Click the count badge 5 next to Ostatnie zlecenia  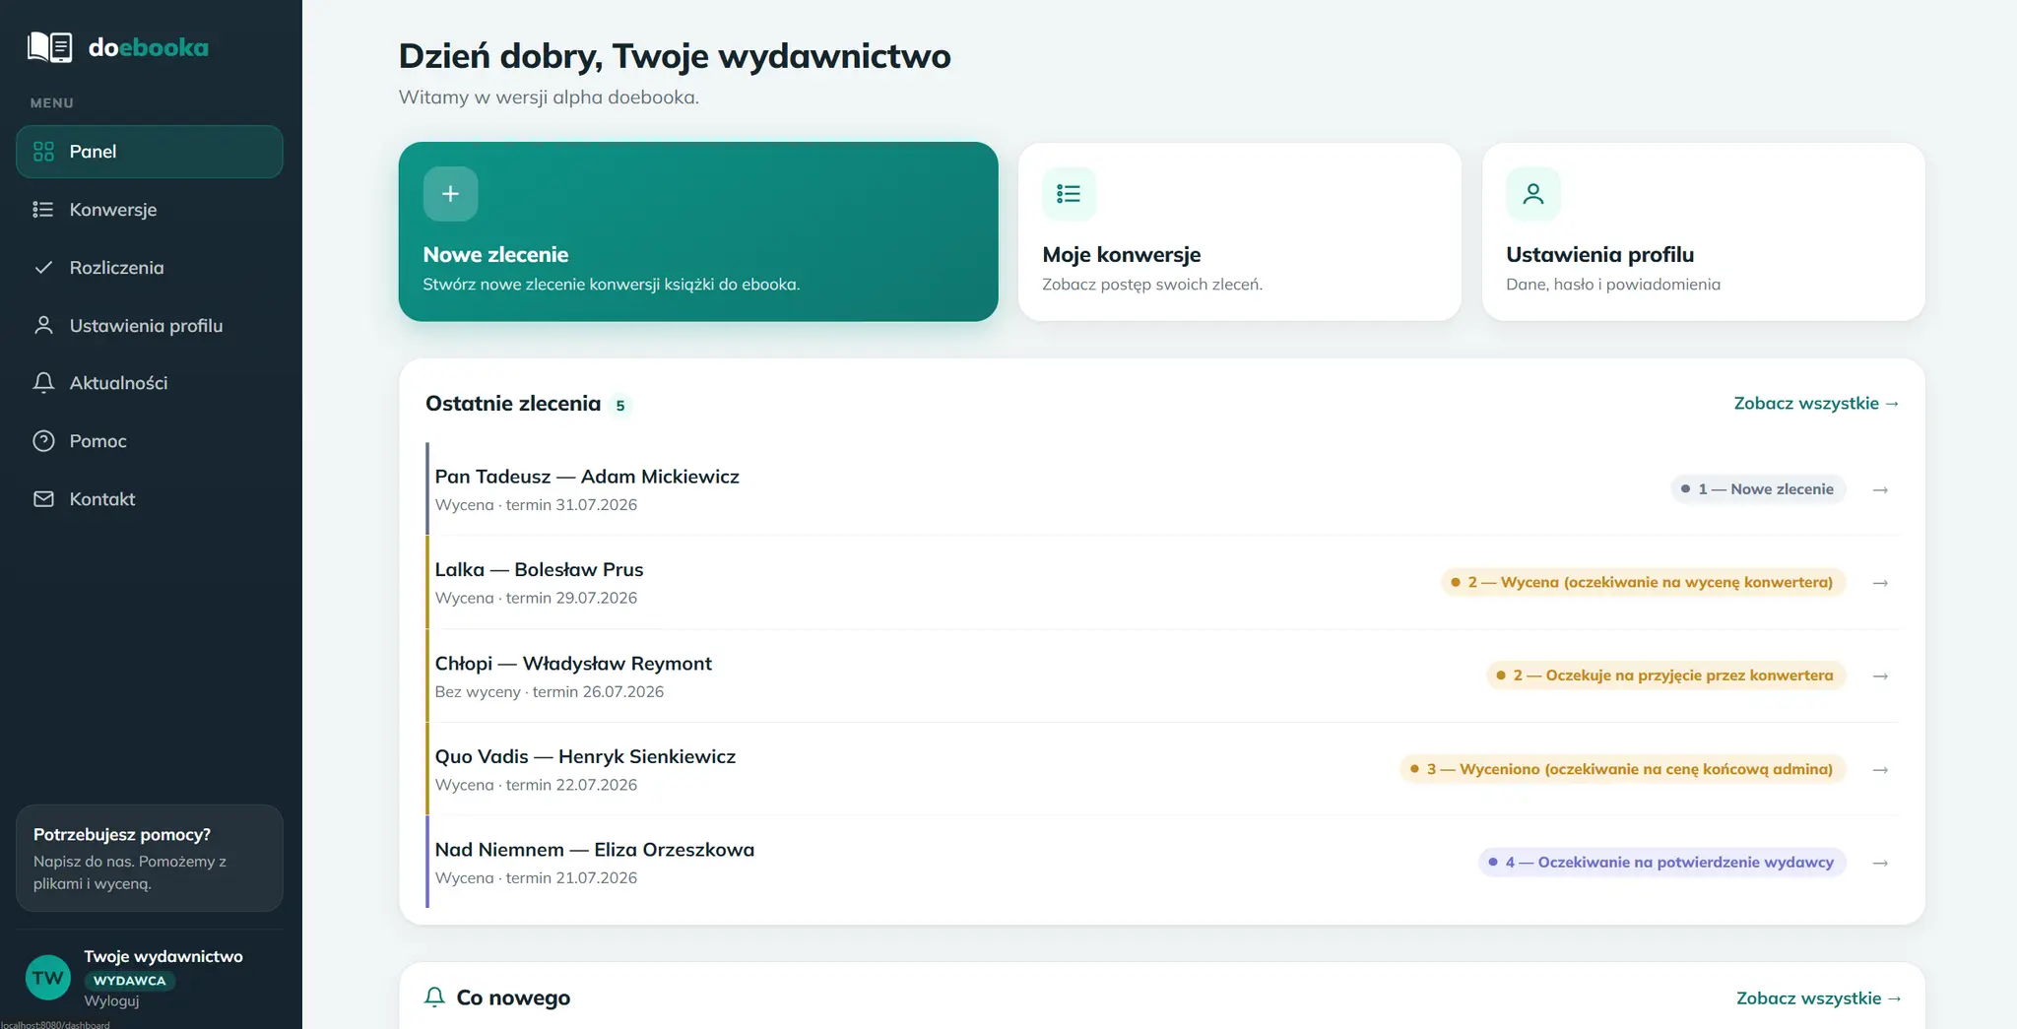pos(620,406)
